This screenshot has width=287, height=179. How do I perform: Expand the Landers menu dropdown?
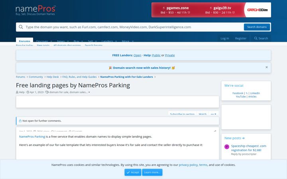point(116,41)
